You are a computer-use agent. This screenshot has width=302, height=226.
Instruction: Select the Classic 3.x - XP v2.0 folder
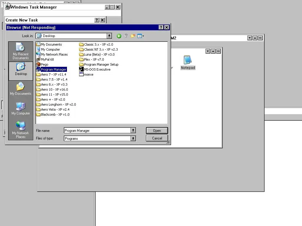tap(96, 44)
